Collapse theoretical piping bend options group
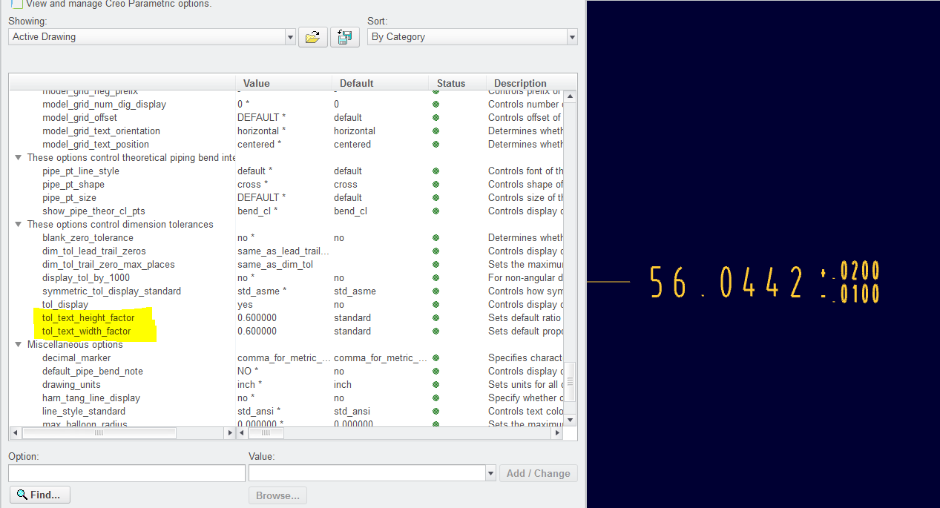 click(19, 158)
